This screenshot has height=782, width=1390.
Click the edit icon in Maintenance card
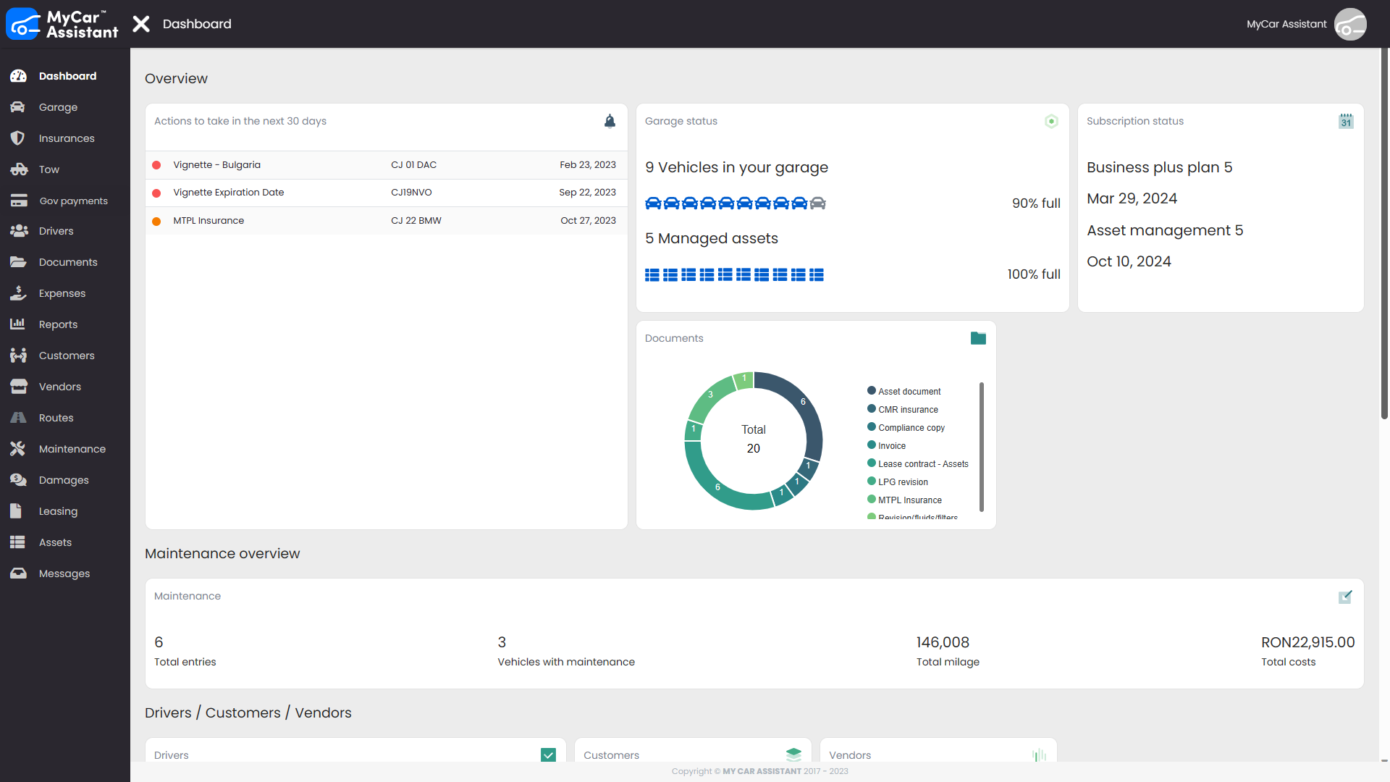[1345, 597]
